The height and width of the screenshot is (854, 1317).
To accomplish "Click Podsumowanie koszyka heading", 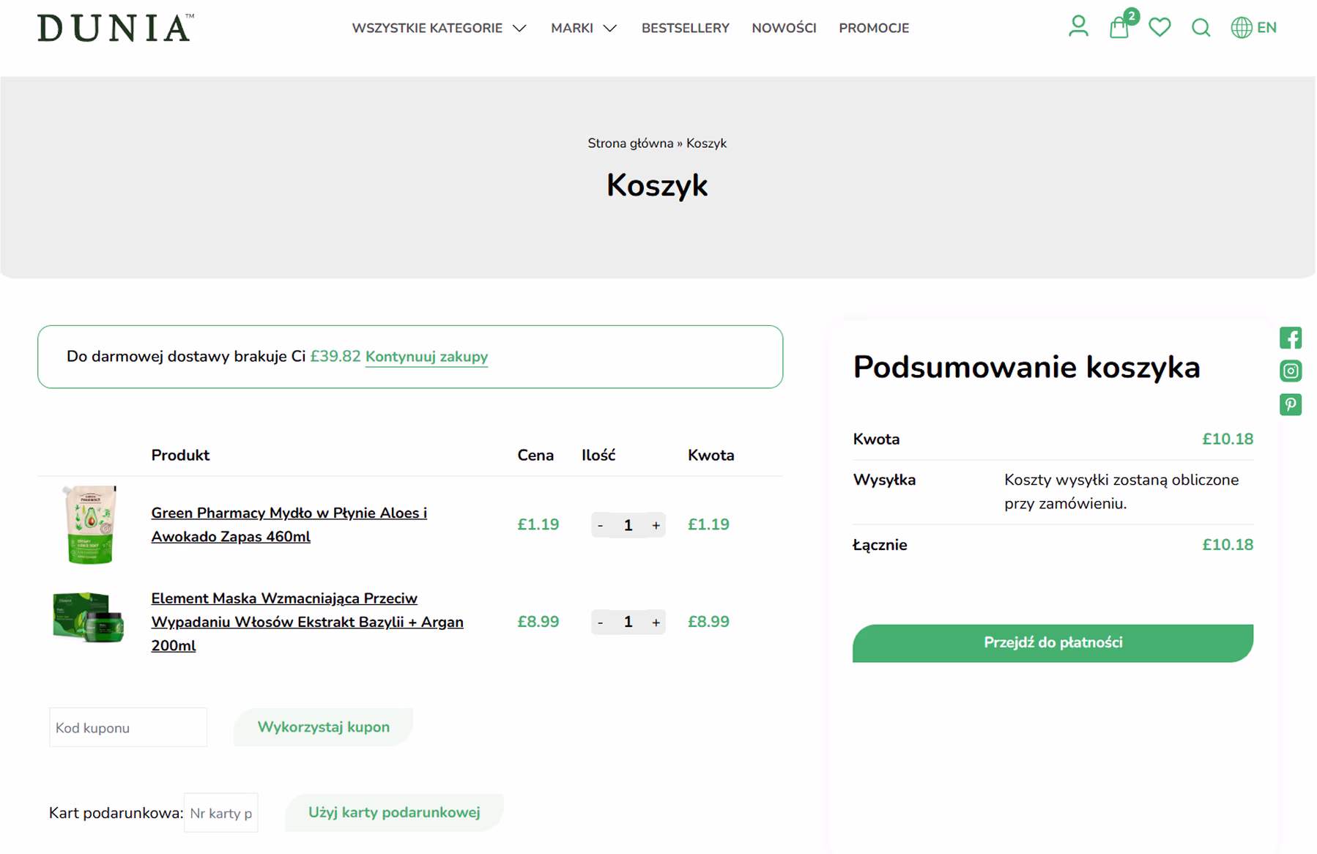I will click(1026, 368).
